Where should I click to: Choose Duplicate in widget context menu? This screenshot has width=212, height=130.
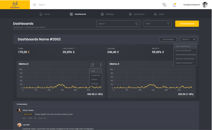(x=95, y=75)
